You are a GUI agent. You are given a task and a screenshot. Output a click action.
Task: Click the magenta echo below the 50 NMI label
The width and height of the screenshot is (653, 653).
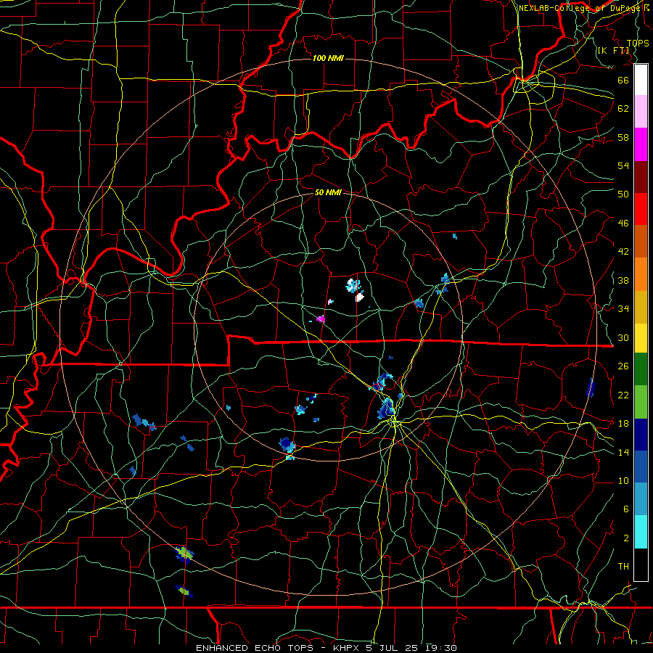coord(321,319)
